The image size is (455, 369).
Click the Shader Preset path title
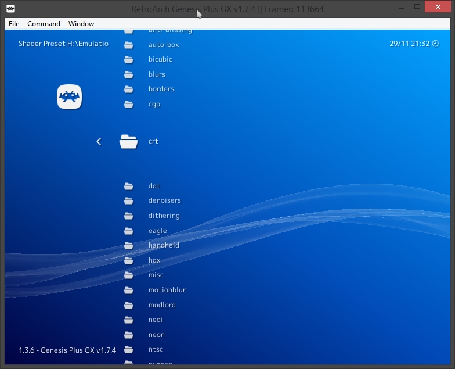(x=64, y=44)
